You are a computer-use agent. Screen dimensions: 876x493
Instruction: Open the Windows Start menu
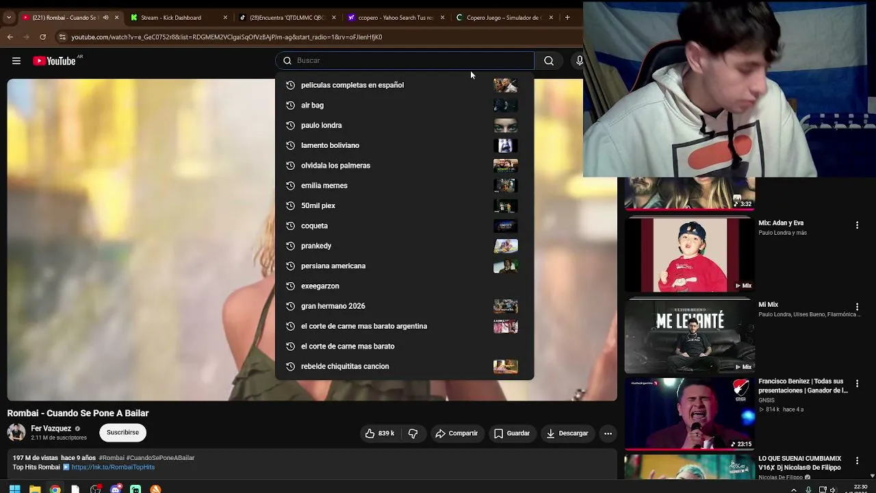(14, 489)
